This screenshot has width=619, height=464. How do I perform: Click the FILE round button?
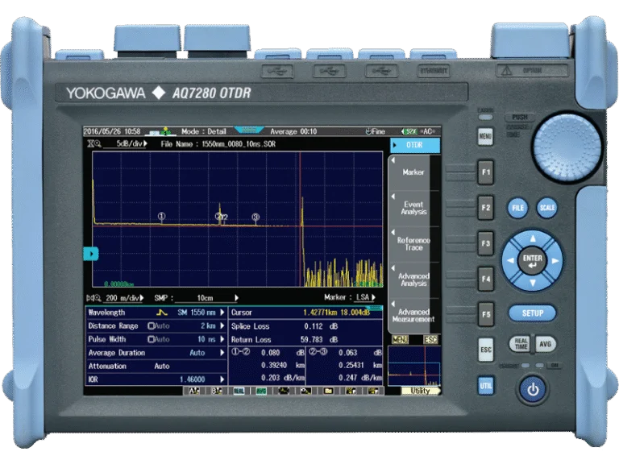(517, 208)
